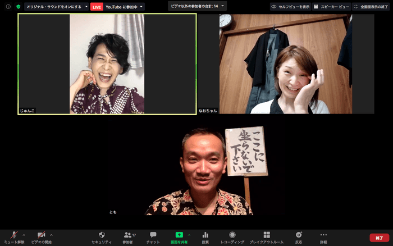Start recording the meeting

232,236
